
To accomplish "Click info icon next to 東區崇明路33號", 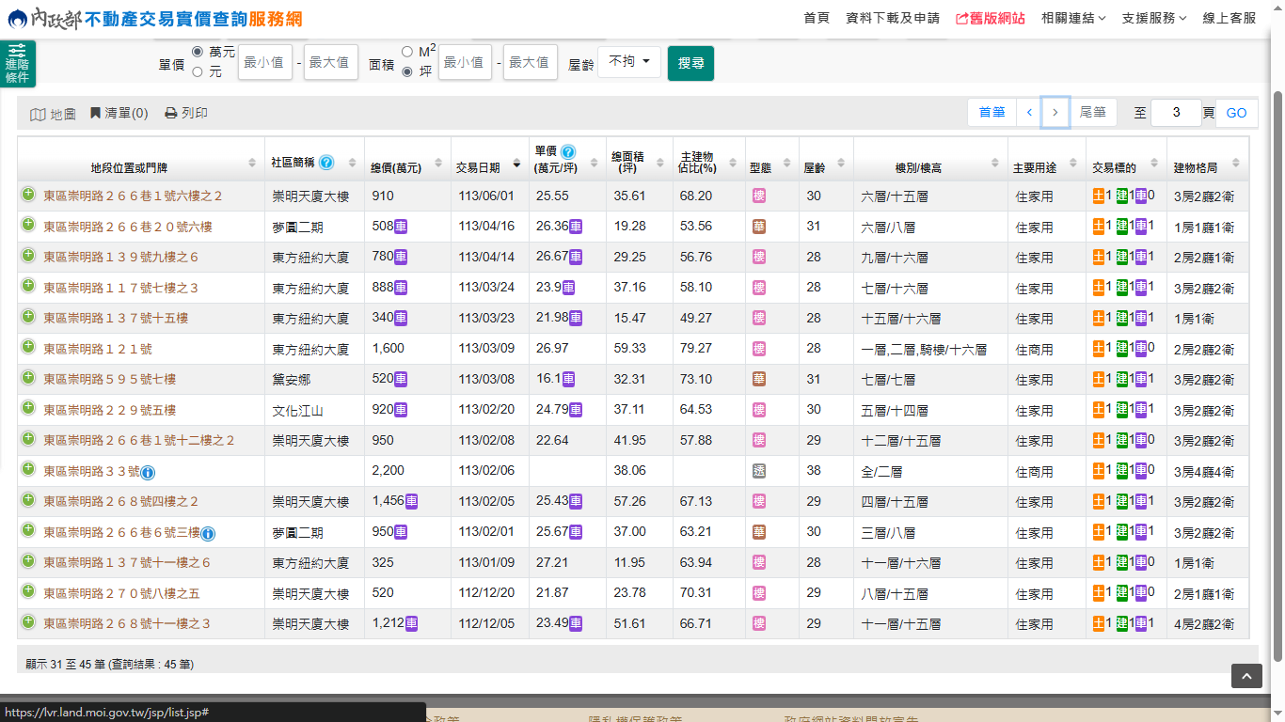I will point(148,472).
